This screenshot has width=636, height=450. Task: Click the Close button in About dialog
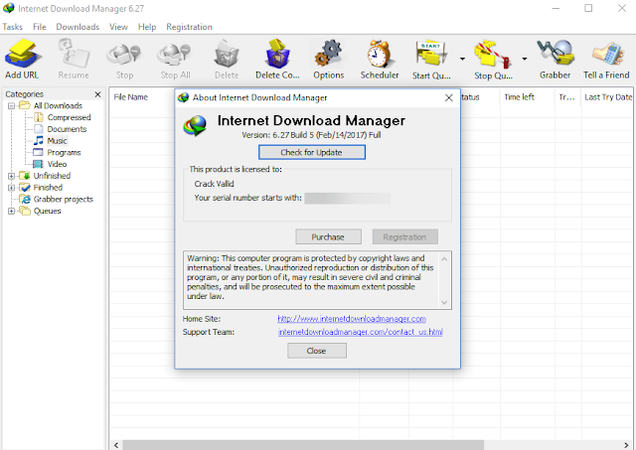click(317, 351)
